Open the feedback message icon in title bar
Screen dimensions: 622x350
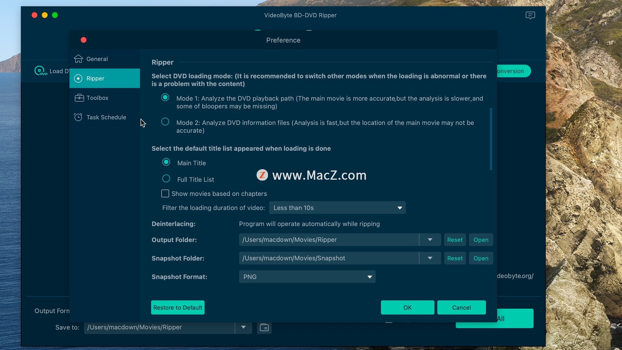pyautogui.click(x=530, y=15)
